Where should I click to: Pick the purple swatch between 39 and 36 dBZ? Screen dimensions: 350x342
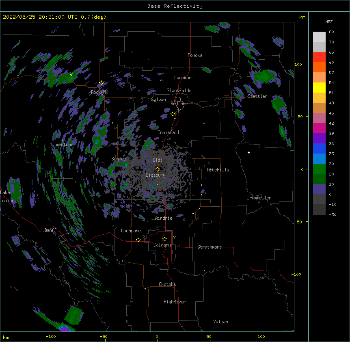[x=319, y=139]
